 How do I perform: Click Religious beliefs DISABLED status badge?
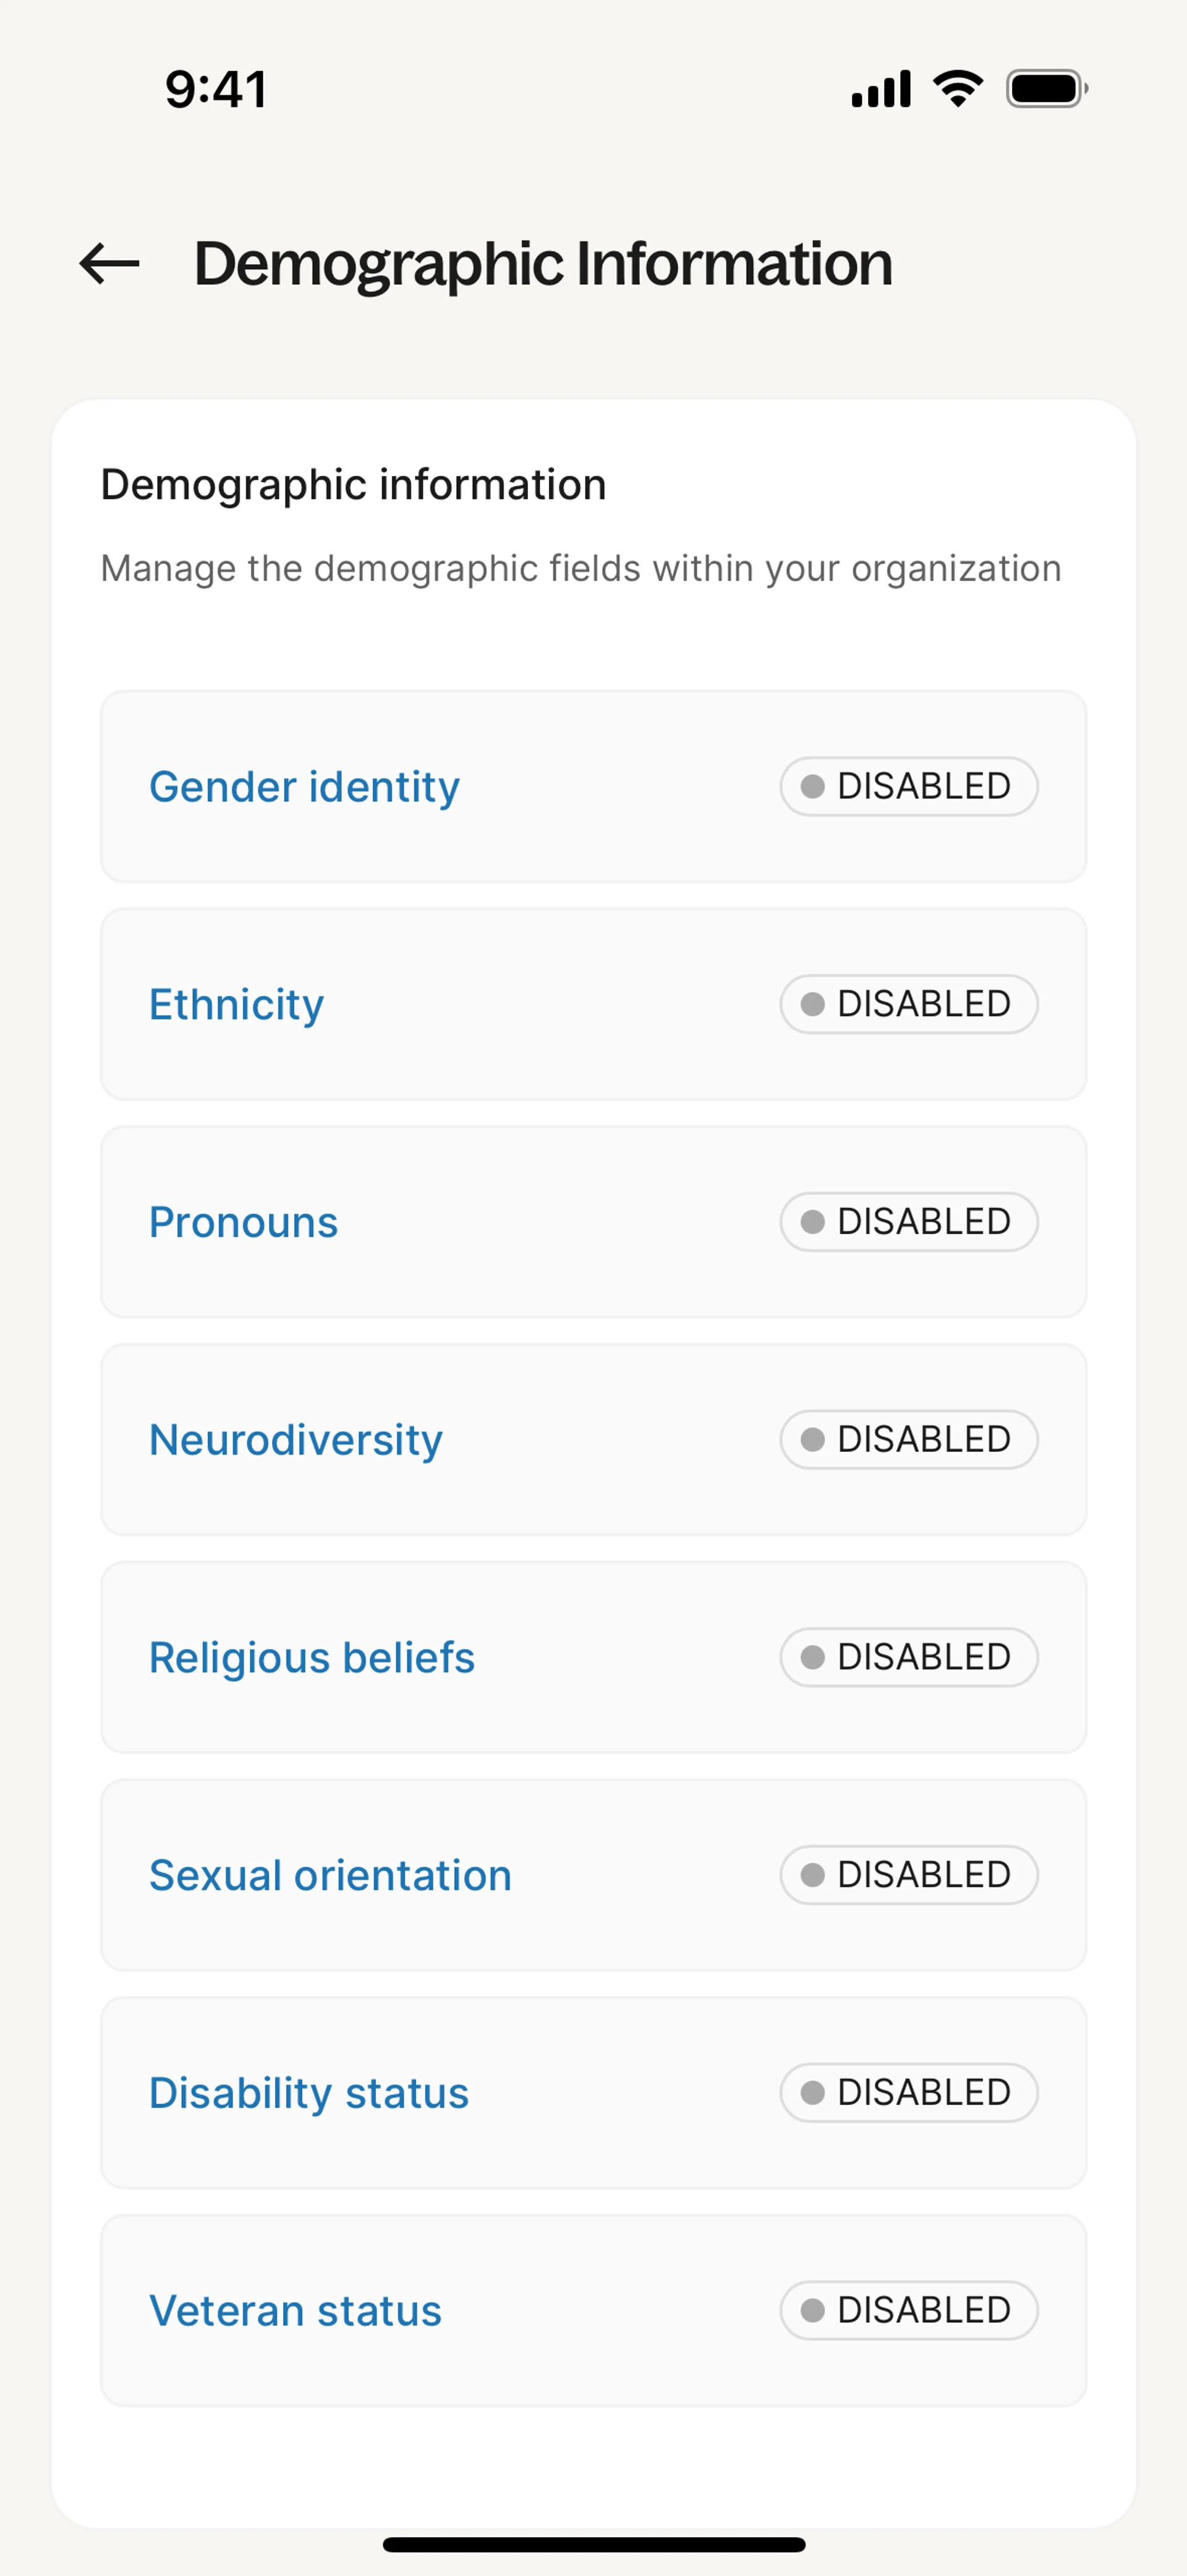pos(908,1657)
